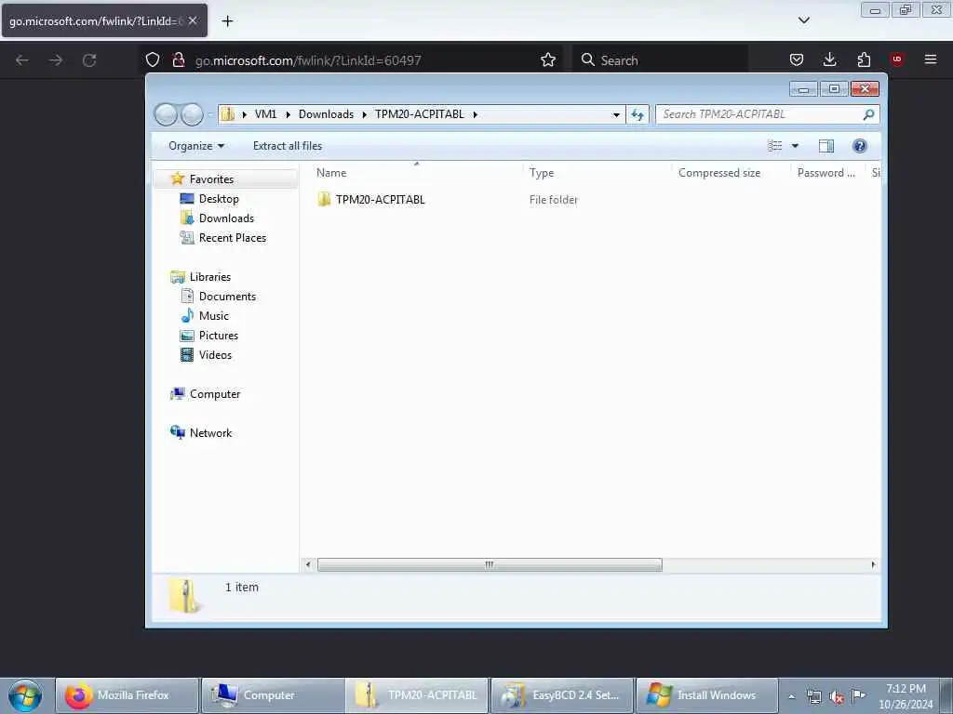This screenshot has width=953, height=714.
Task: Expand TPM20-ACPITABL breadcrumb arrow
Action: point(476,114)
